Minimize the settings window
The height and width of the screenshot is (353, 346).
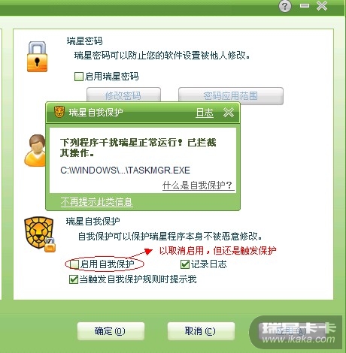[305, 5]
